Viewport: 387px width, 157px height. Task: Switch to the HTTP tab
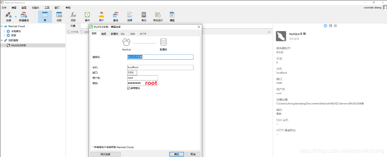coord(143,34)
